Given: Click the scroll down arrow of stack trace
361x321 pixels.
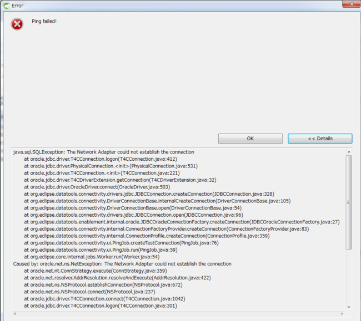Looking at the screenshot, I should (349, 307).
